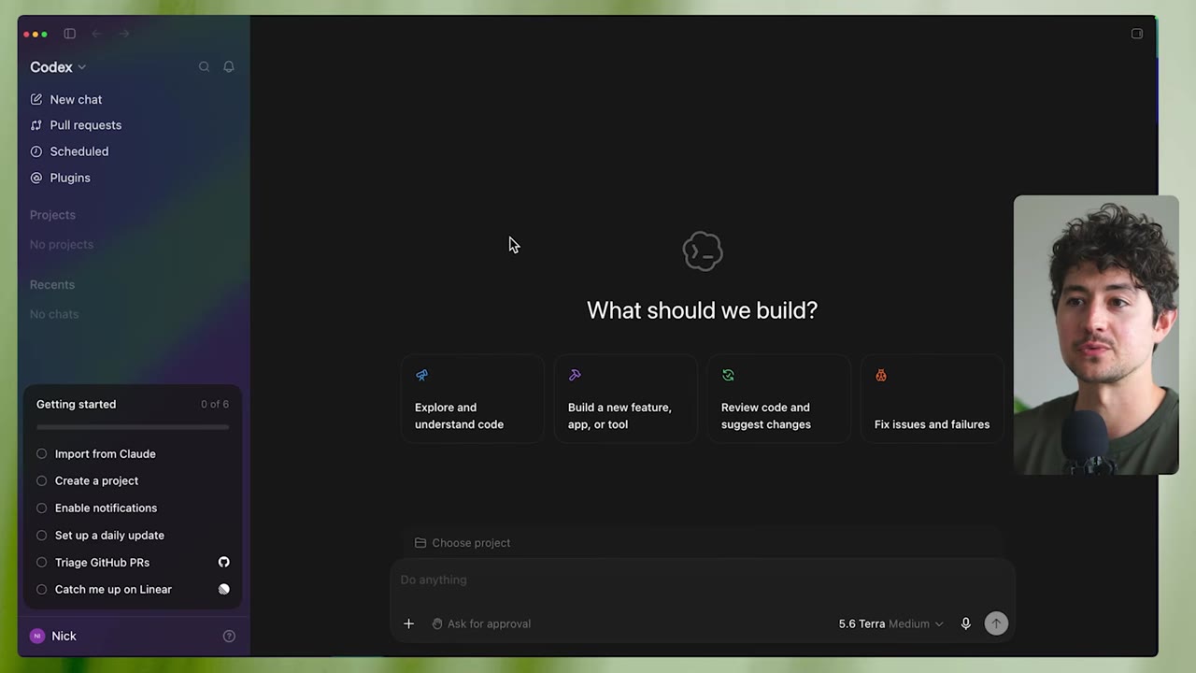Expand the Codex workspace dropdown
Screen dimensions: 1196x673
coord(58,67)
